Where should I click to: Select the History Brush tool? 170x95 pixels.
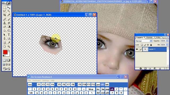tap(9, 23)
